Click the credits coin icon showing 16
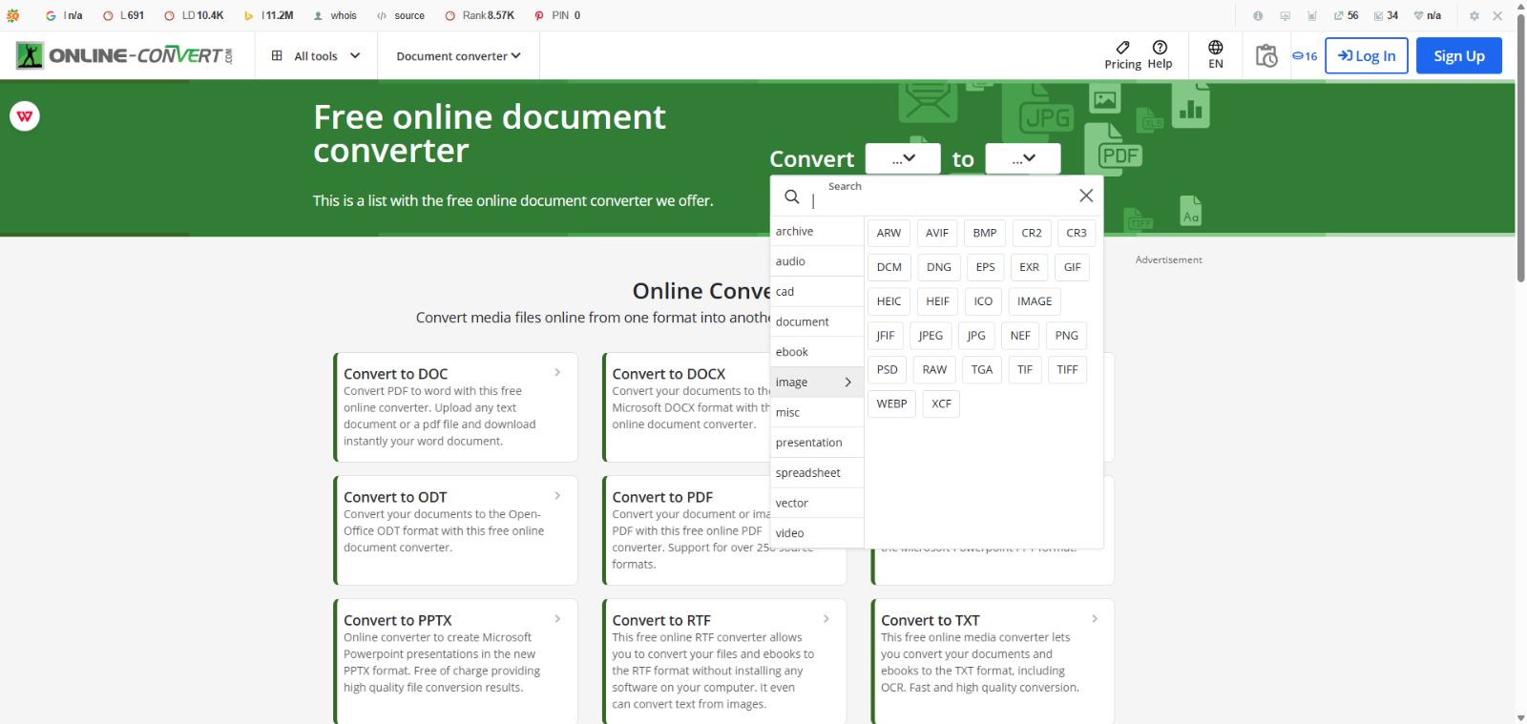The image size is (1527, 724). pyautogui.click(x=1304, y=56)
